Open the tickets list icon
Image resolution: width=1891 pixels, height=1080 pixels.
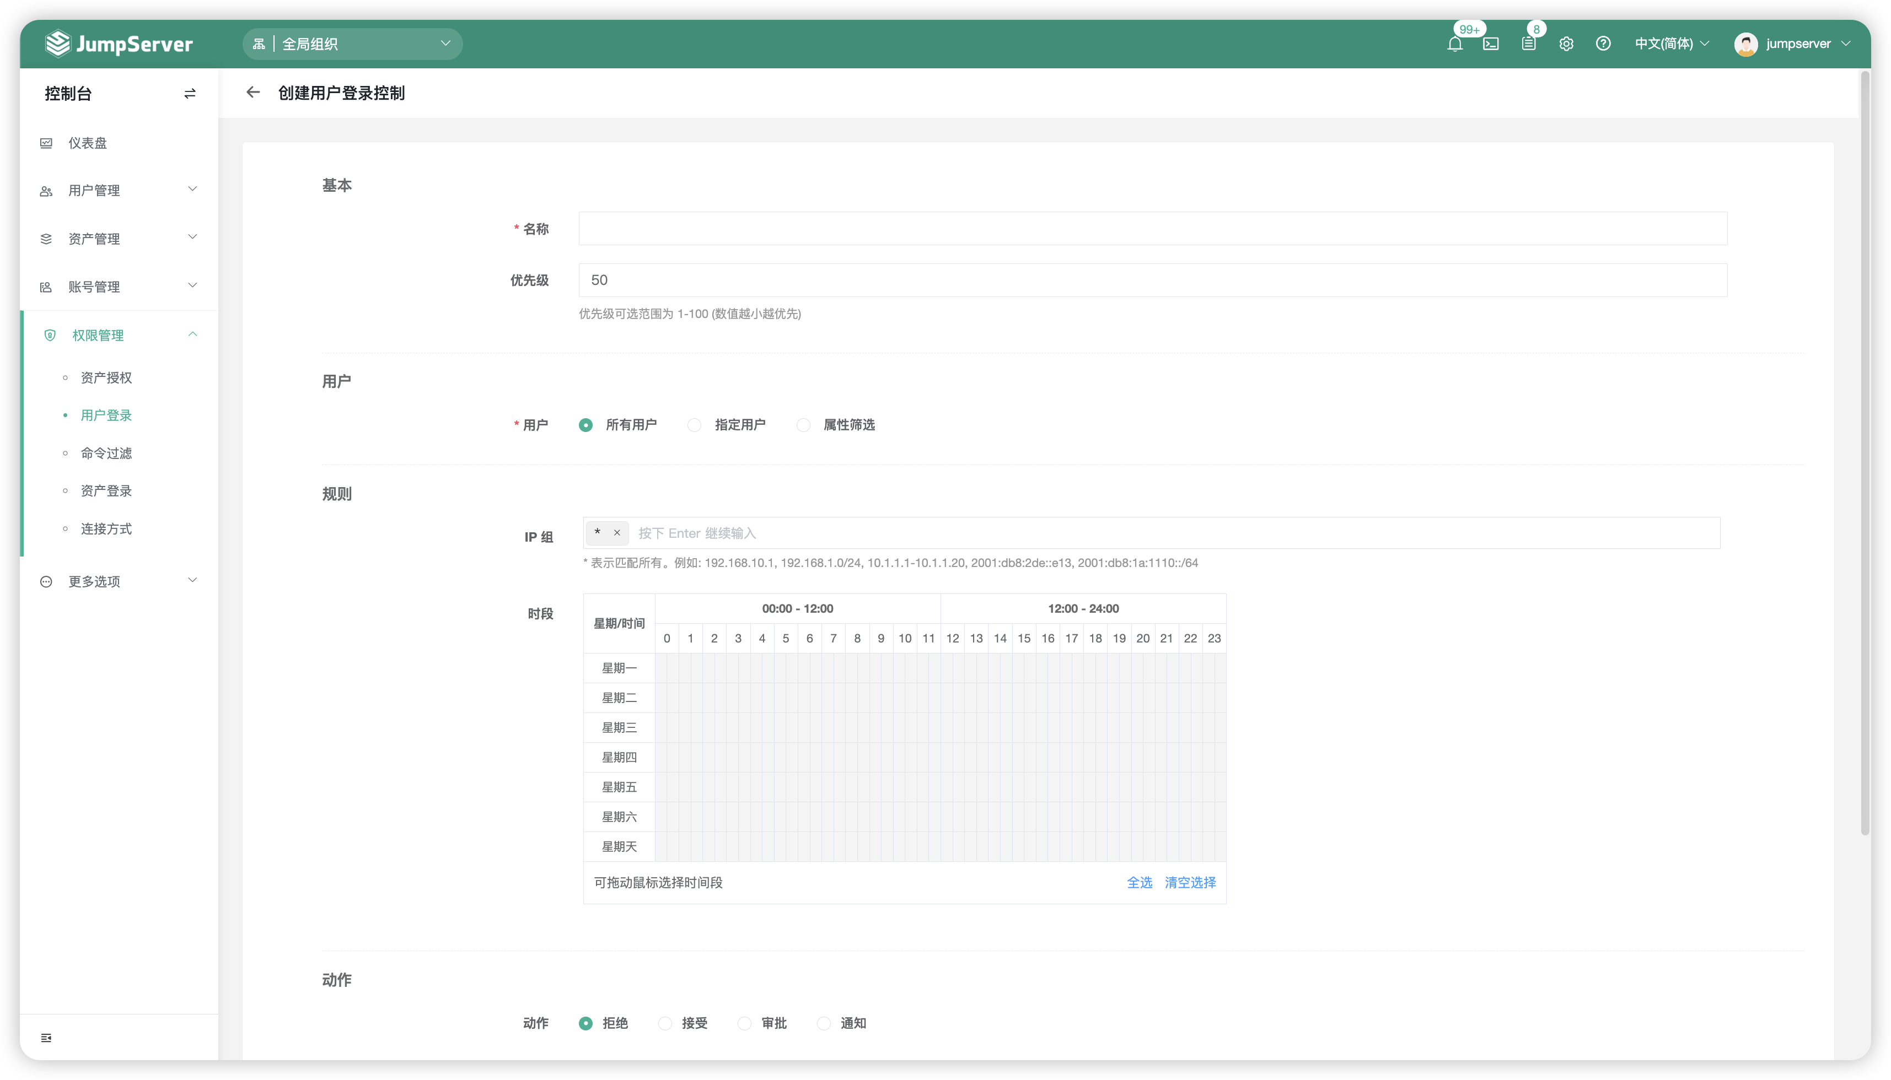coord(1528,44)
